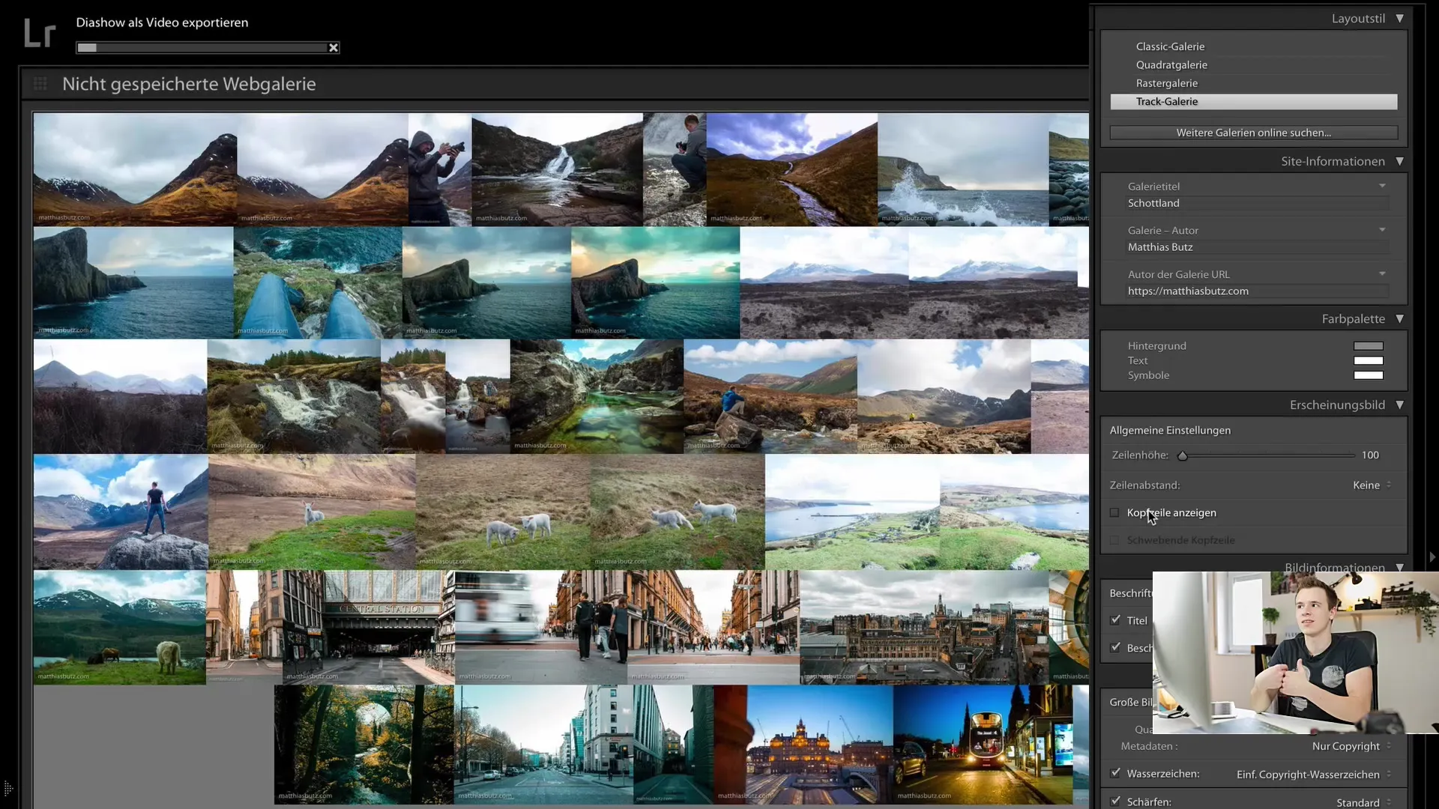
Task: Click right panel collapse arrow at edge
Action: tap(1432, 557)
